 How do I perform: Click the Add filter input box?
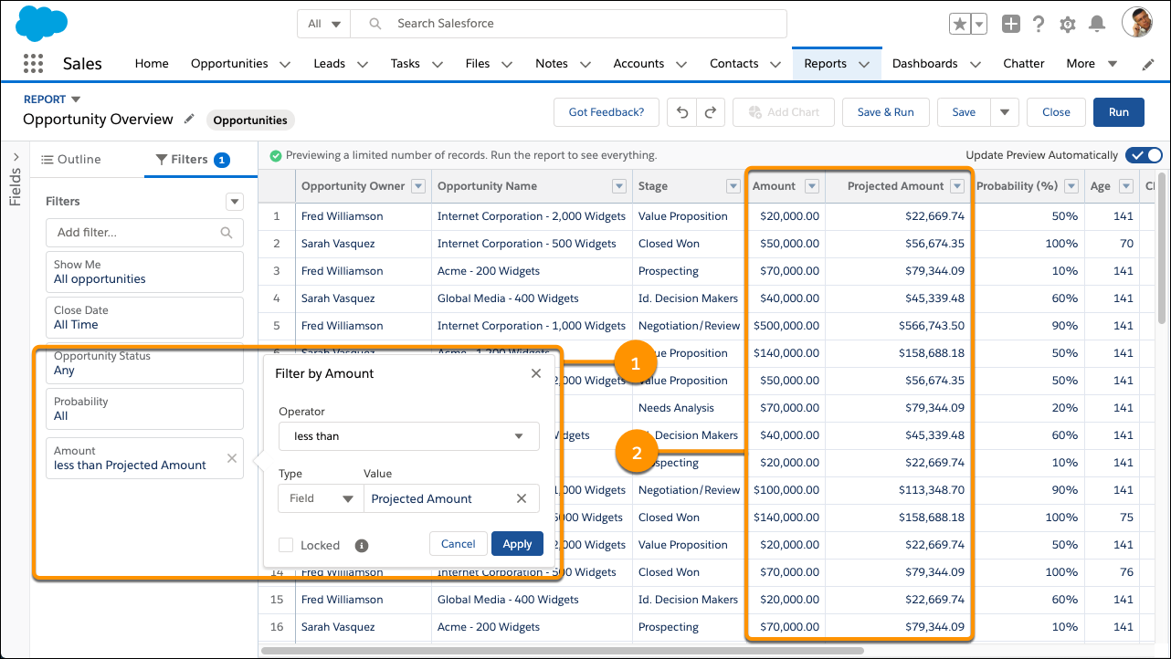pos(144,233)
